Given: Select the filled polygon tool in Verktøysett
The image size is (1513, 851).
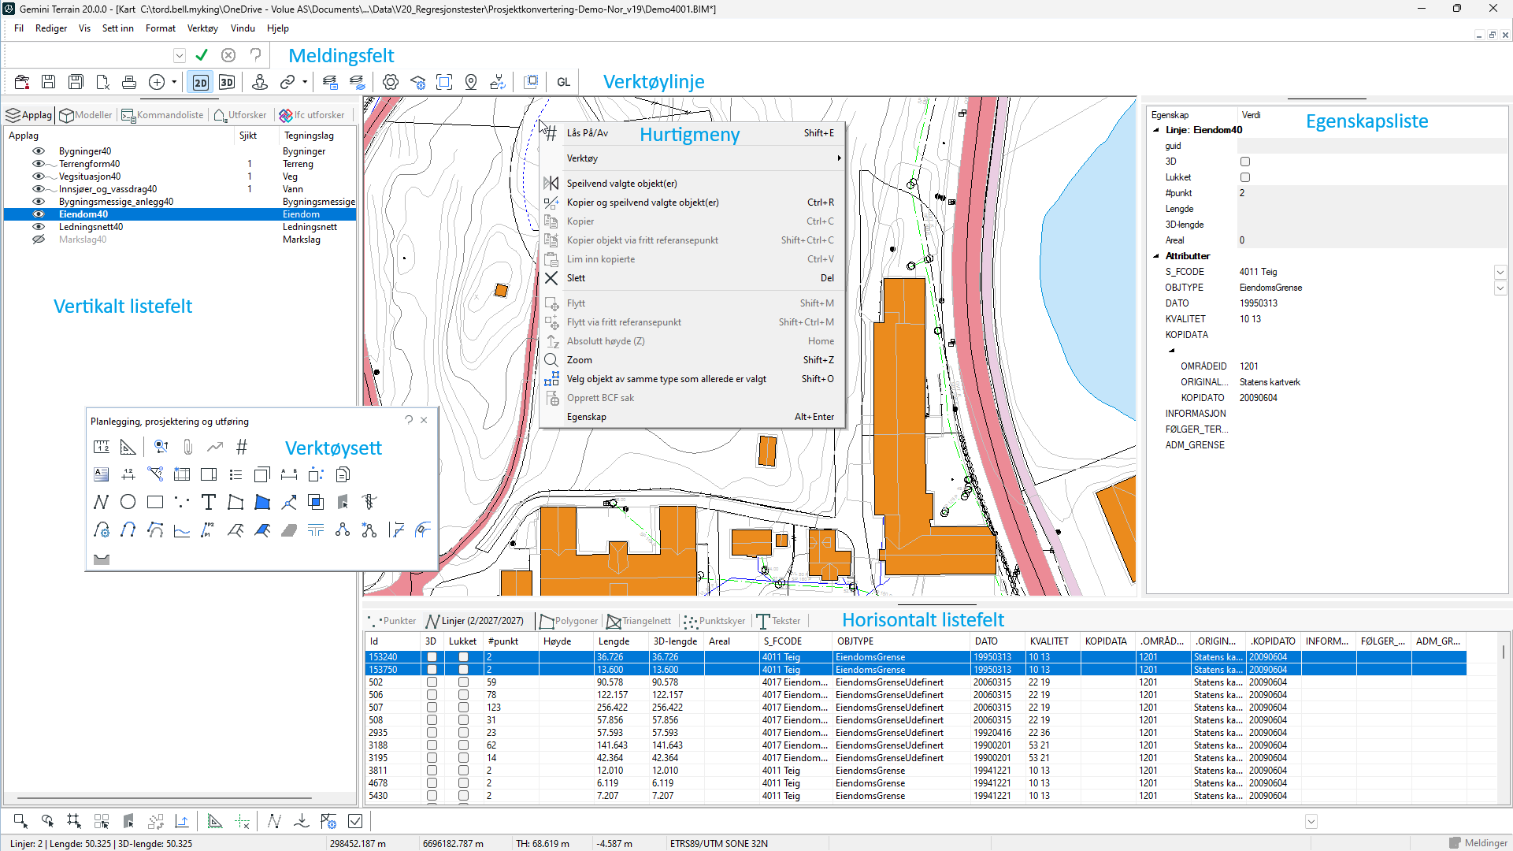Looking at the screenshot, I should click(x=262, y=502).
